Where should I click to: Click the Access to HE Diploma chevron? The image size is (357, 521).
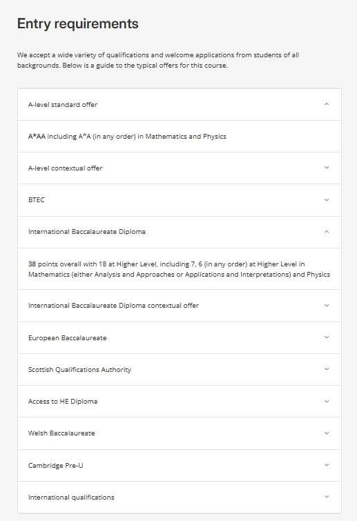click(x=327, y=402)
